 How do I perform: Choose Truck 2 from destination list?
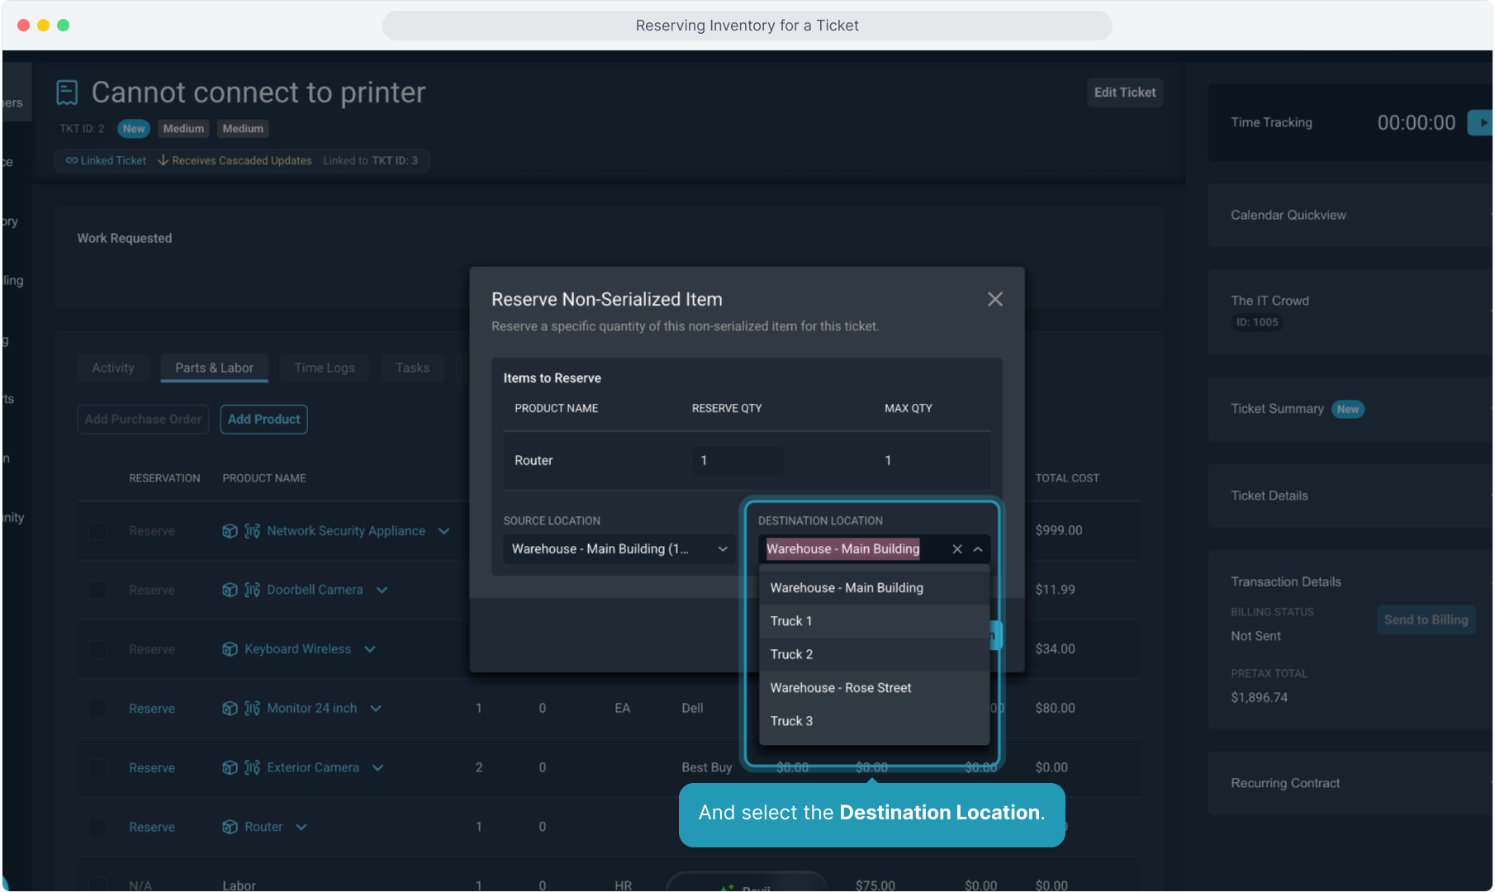[791, 654]
